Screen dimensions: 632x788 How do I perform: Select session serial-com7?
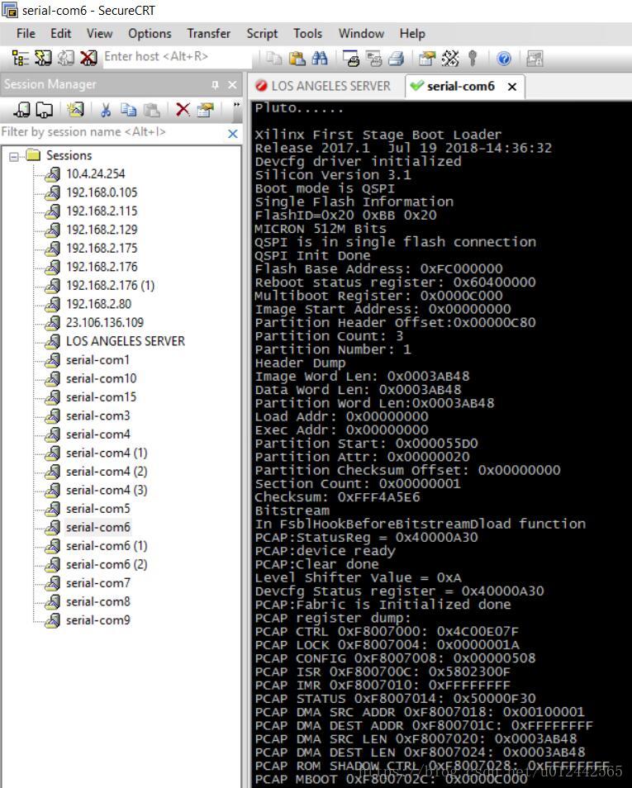pyautogui.click(x=97, y=583)
